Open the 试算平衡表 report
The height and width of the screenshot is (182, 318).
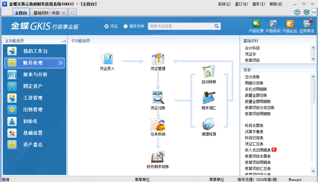[x=254, y=132]
